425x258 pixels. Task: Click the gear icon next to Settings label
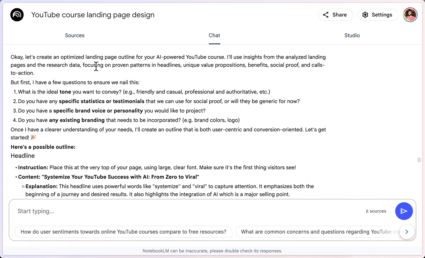point(365,15)
